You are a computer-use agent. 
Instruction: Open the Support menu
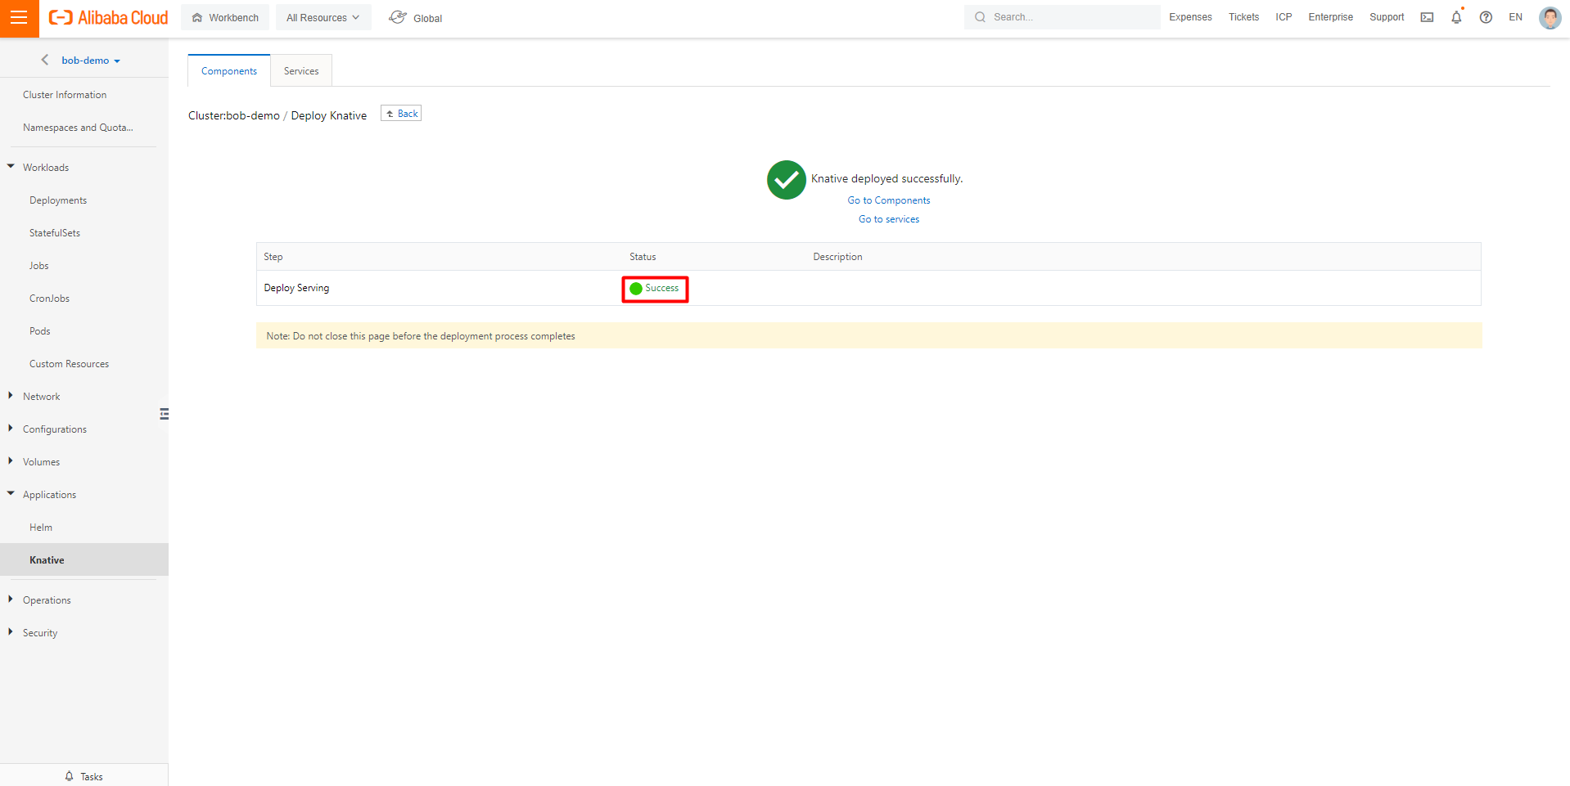coord(1387,17)
